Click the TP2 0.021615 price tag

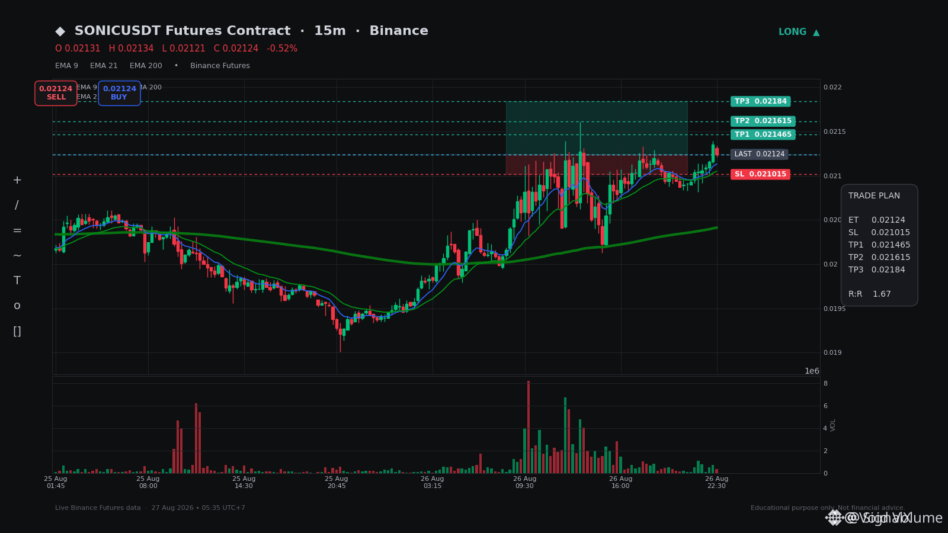pyautogui.click(x=763, y=121)
